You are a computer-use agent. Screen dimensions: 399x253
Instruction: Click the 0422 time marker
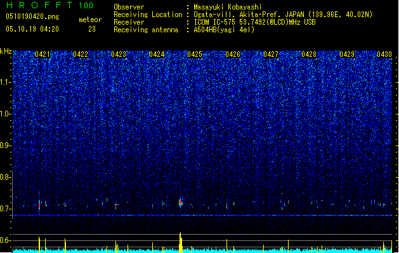tap(81, 54)
